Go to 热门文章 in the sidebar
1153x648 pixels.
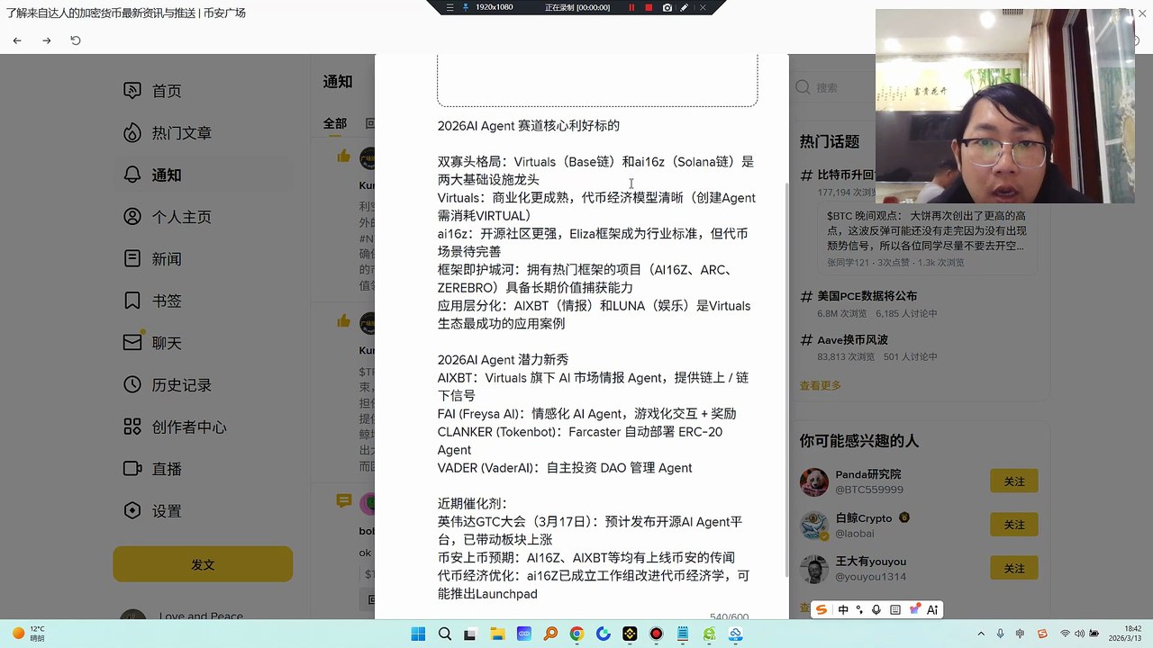168,133
